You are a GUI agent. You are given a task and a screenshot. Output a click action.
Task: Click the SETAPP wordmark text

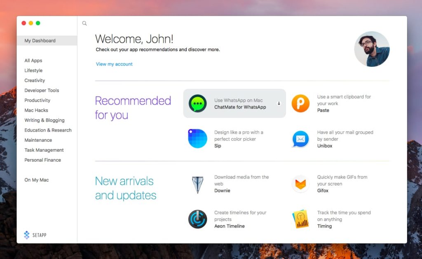[40, 235]
